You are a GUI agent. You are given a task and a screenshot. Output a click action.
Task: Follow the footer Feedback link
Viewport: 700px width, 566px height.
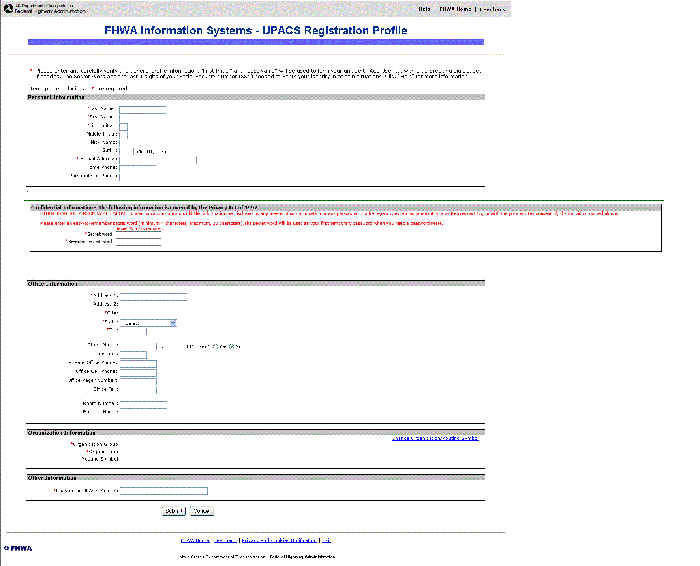click(x=225, y=540)
